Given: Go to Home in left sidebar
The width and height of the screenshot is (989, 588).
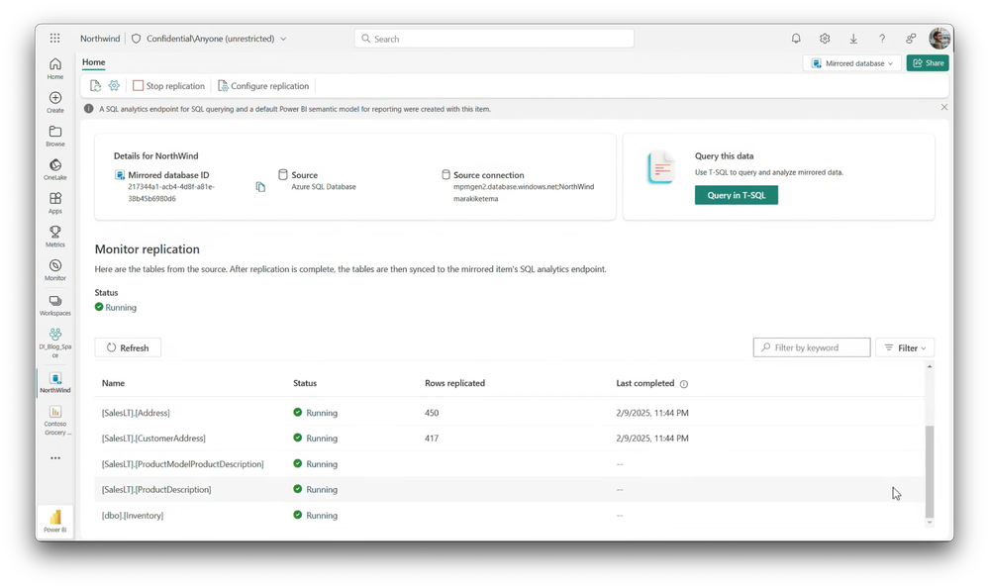Looking at the screenshot, I should 55,68.
